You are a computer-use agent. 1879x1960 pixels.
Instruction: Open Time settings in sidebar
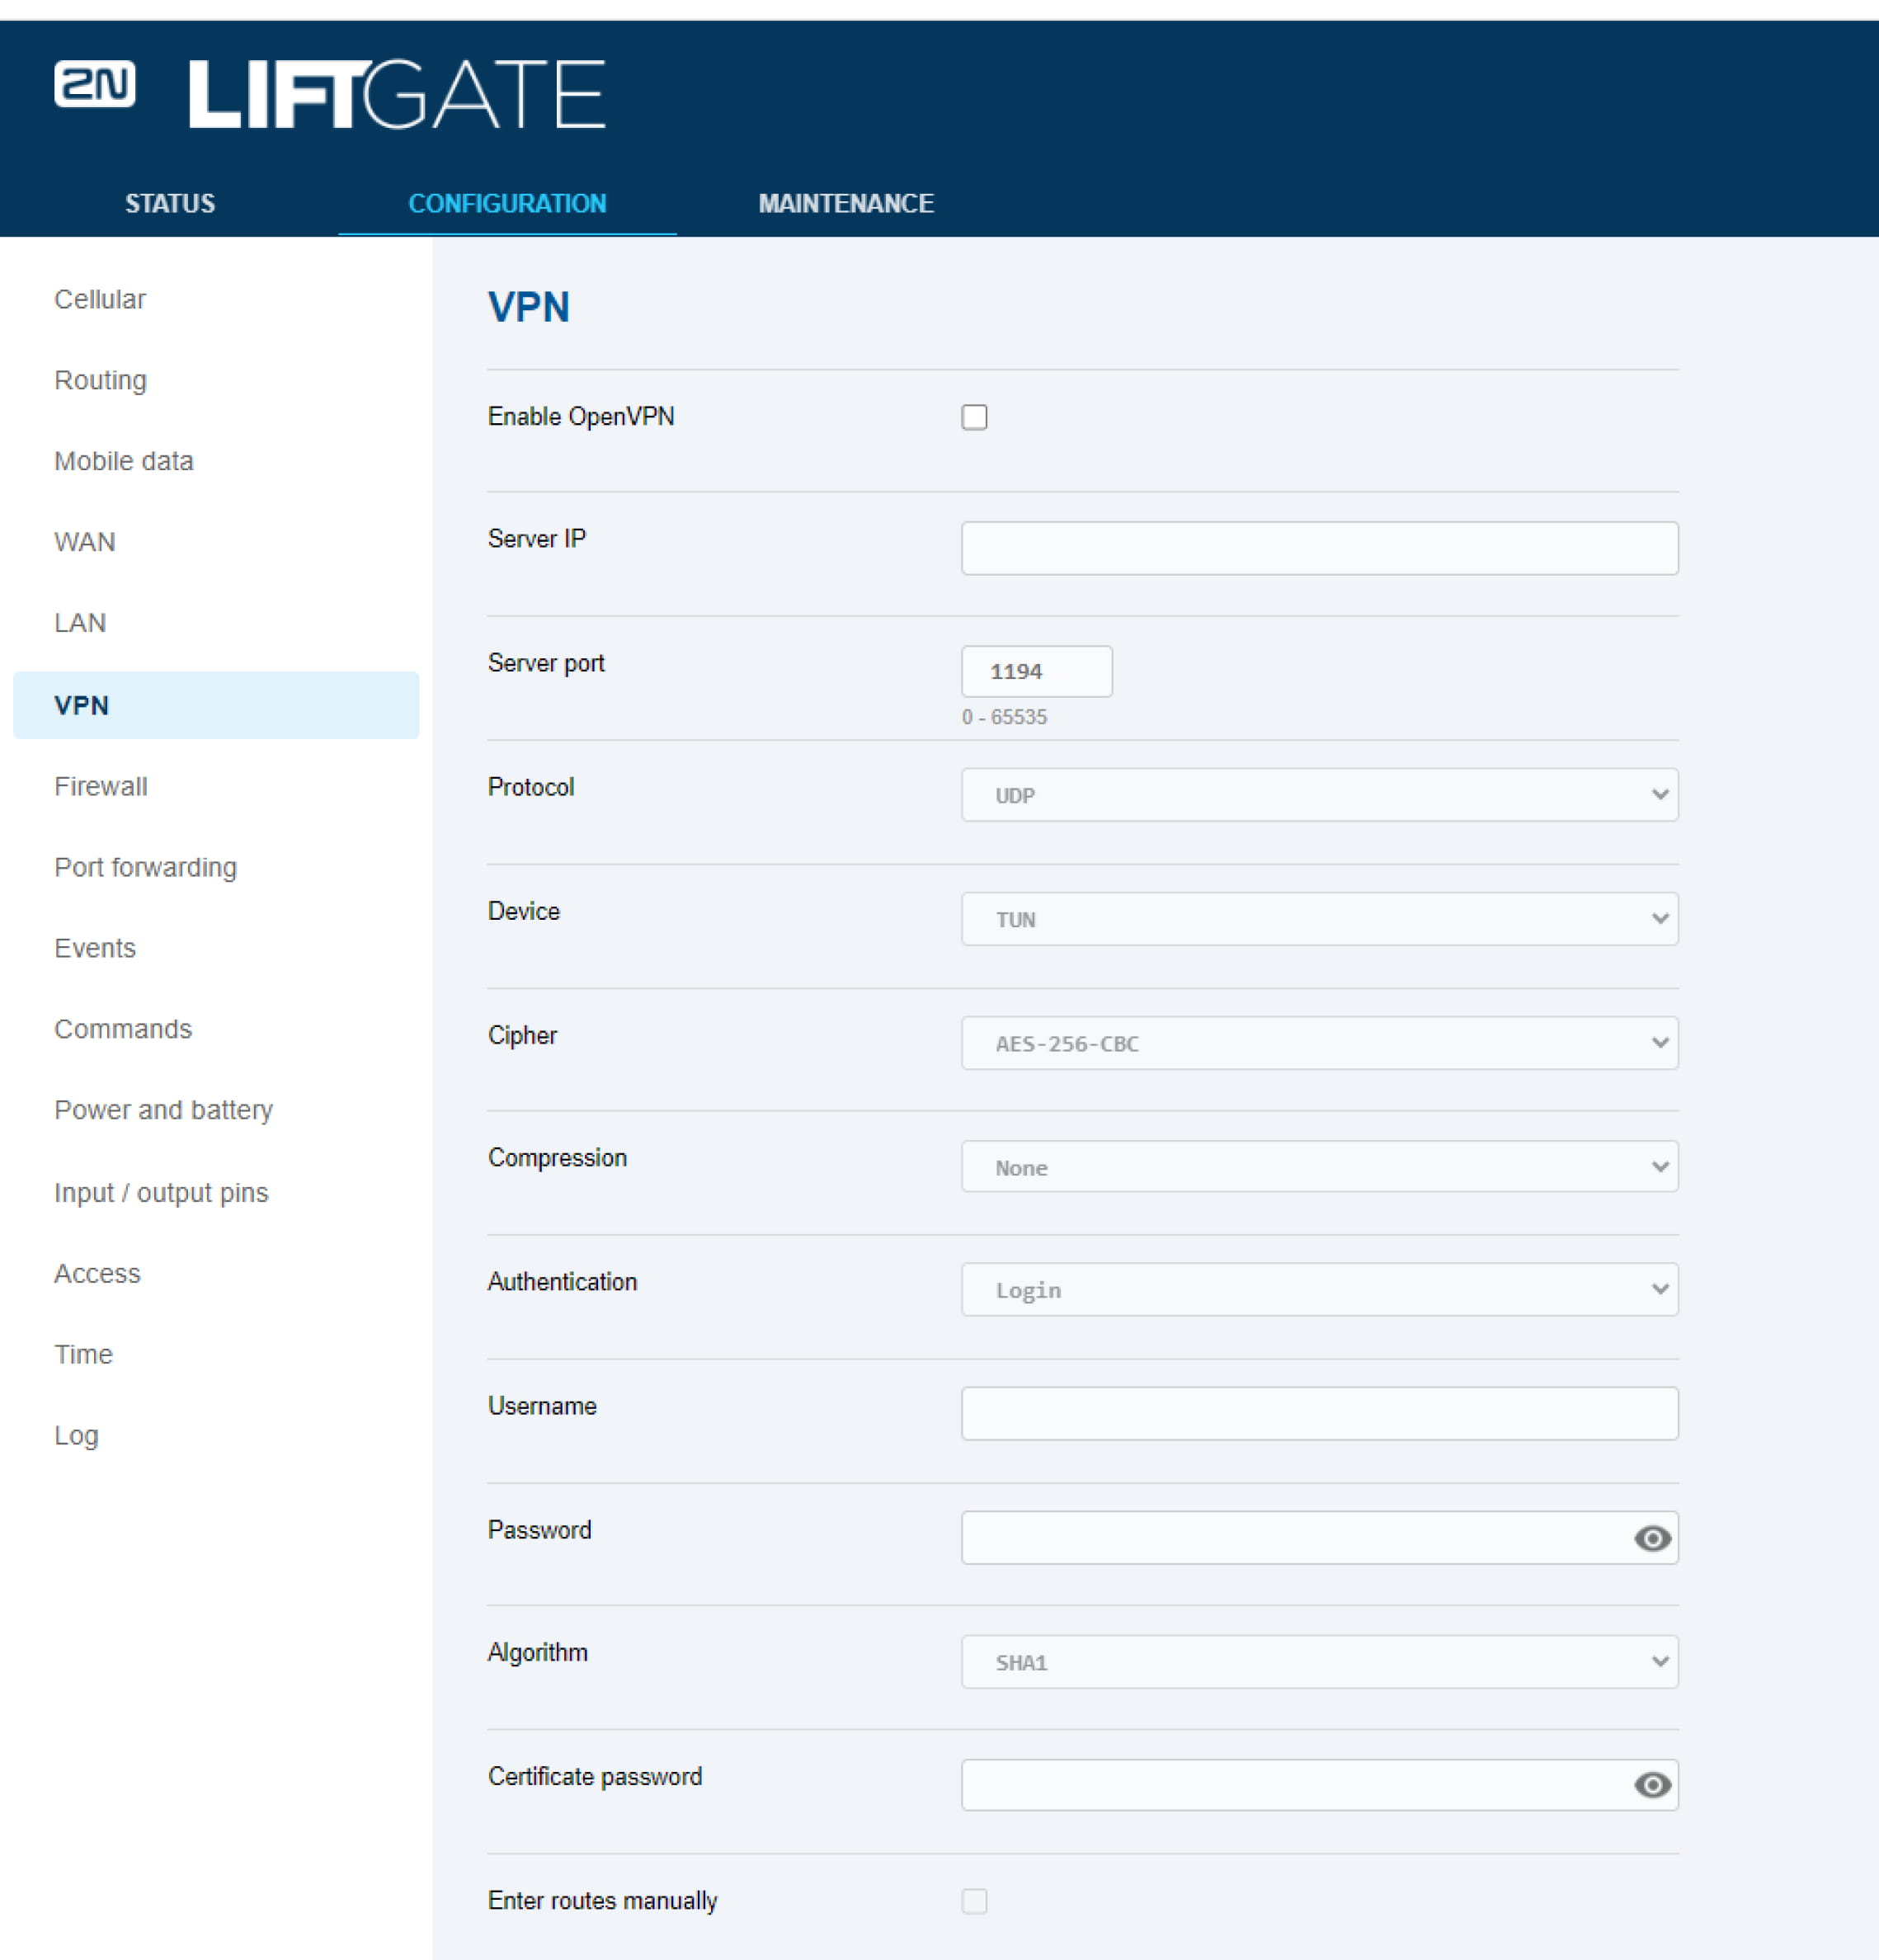pos(83,1354)
